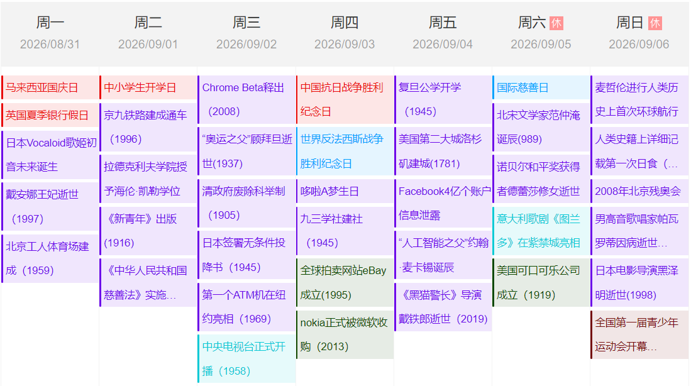Click 全球拍卖网站eBay成立 (1995) entry
Screen dimensions: 691x386
[345, 282]
